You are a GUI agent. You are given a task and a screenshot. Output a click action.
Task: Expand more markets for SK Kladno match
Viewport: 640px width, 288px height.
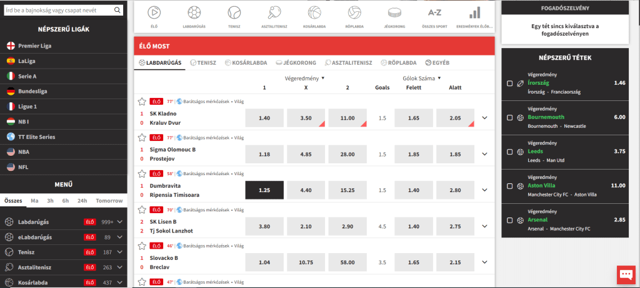tap(484, 118)
